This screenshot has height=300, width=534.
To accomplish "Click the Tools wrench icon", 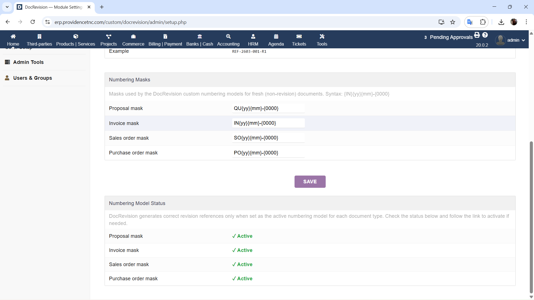I will (322, 36).
